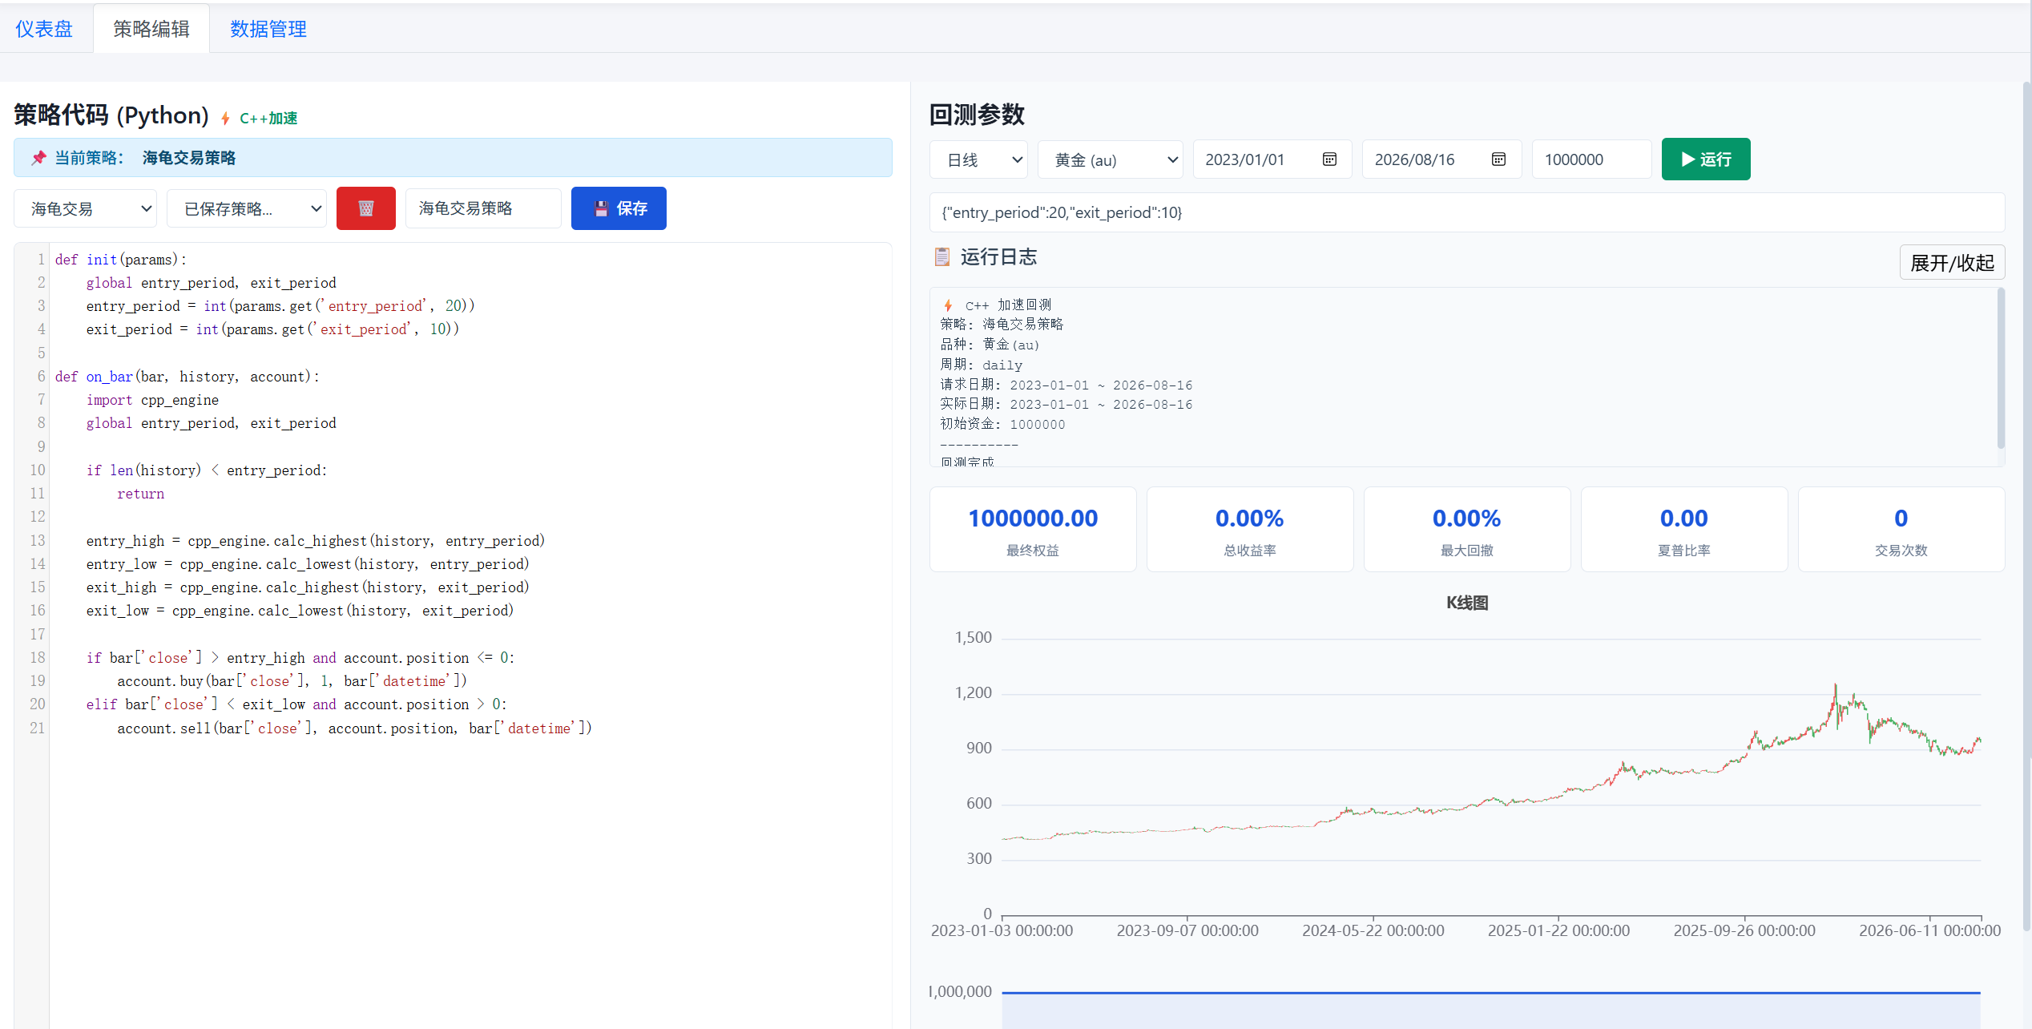Click the 最大回撤 0.00% card
This screenshot has width=2032, height=1029.
pos(1467,529)
